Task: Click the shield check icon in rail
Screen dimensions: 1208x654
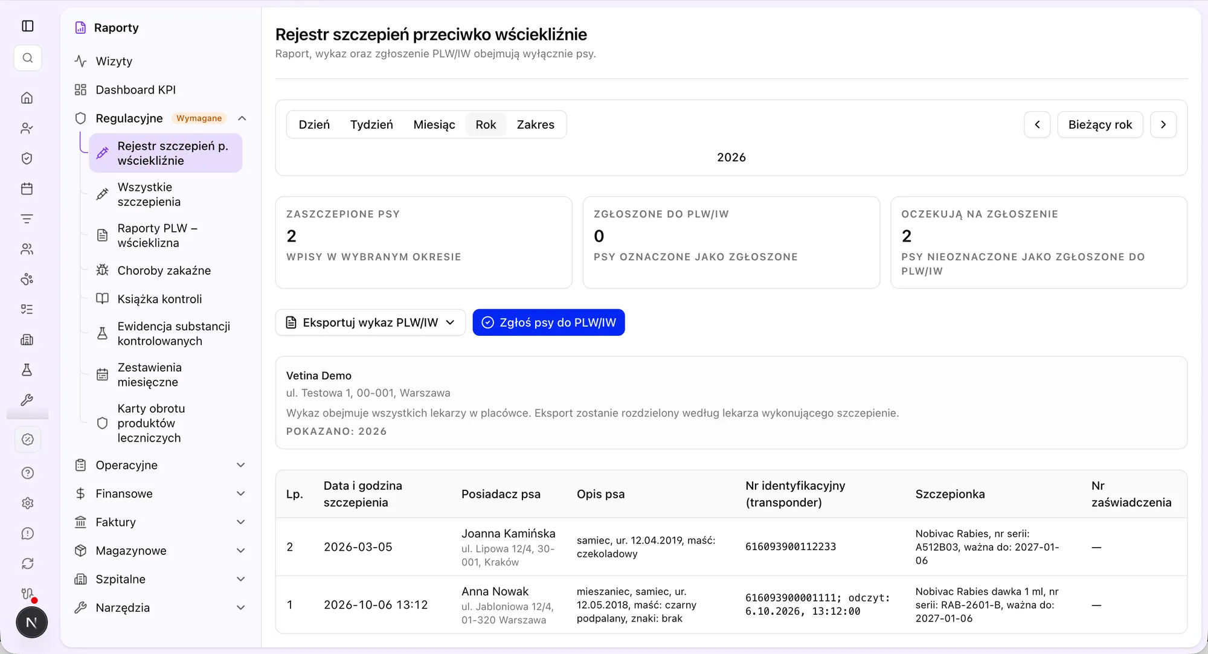Action: [x=27, y=158]
